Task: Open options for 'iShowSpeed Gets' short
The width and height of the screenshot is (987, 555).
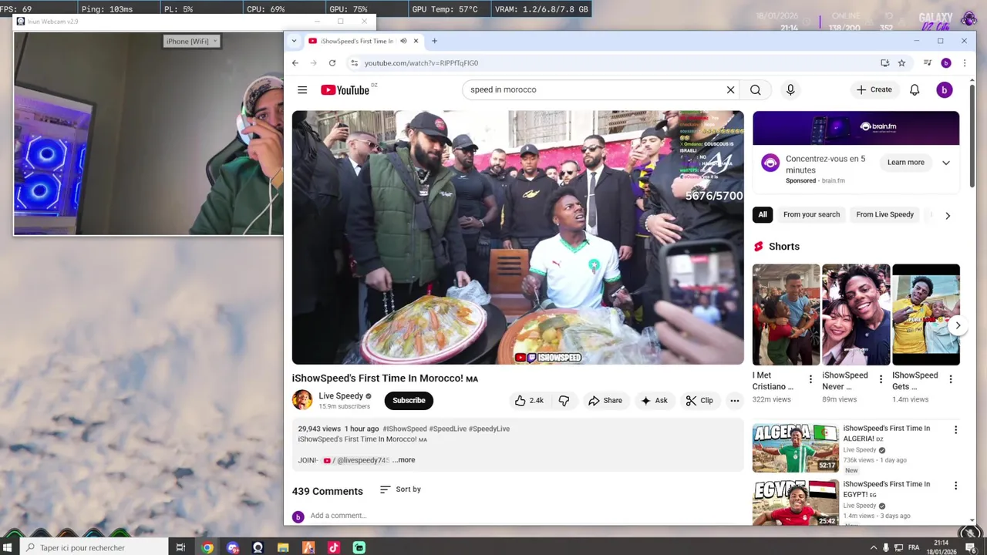Action: [951, 379]
